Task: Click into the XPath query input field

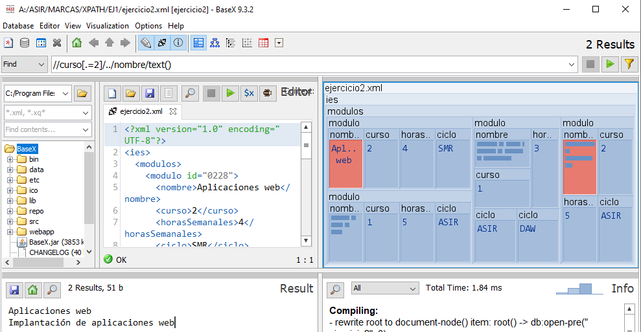Action: coord(311,64)
